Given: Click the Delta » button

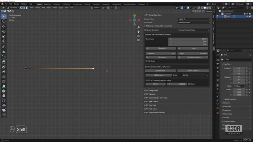Looking at the screenshot, I should tap(193, 48).
